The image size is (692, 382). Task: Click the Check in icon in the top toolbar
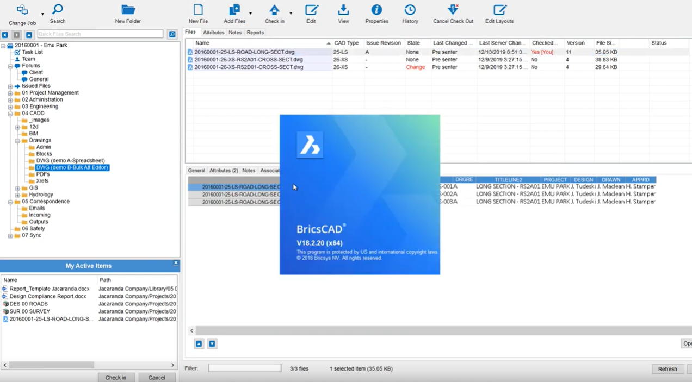coord(274,10)
